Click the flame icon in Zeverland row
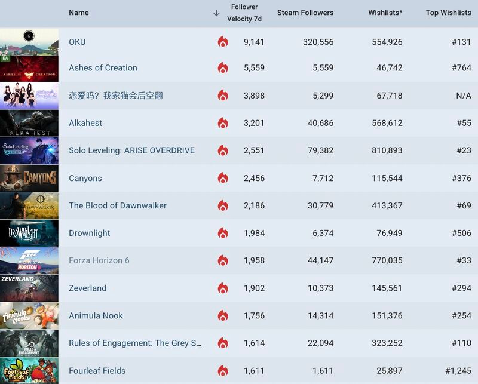Viewport: 478px width, 384px height. pos(223,288)
